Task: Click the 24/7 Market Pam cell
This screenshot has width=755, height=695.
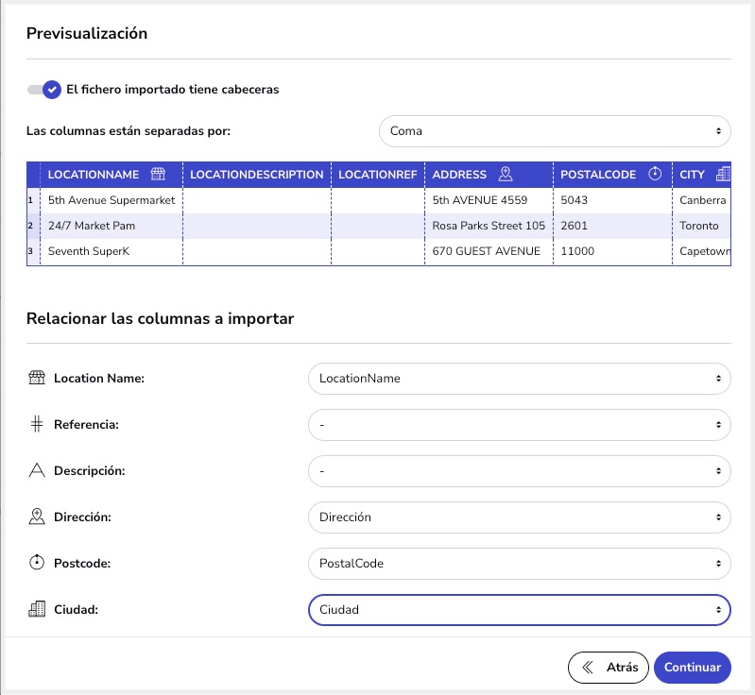Action: pos(112,226)
